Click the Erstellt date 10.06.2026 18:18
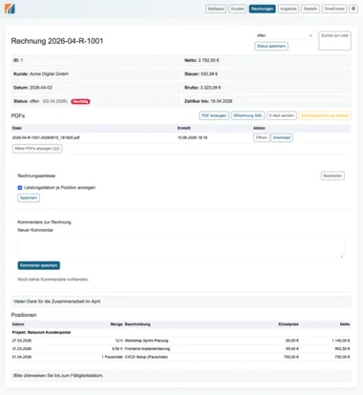 click(192, 137)
